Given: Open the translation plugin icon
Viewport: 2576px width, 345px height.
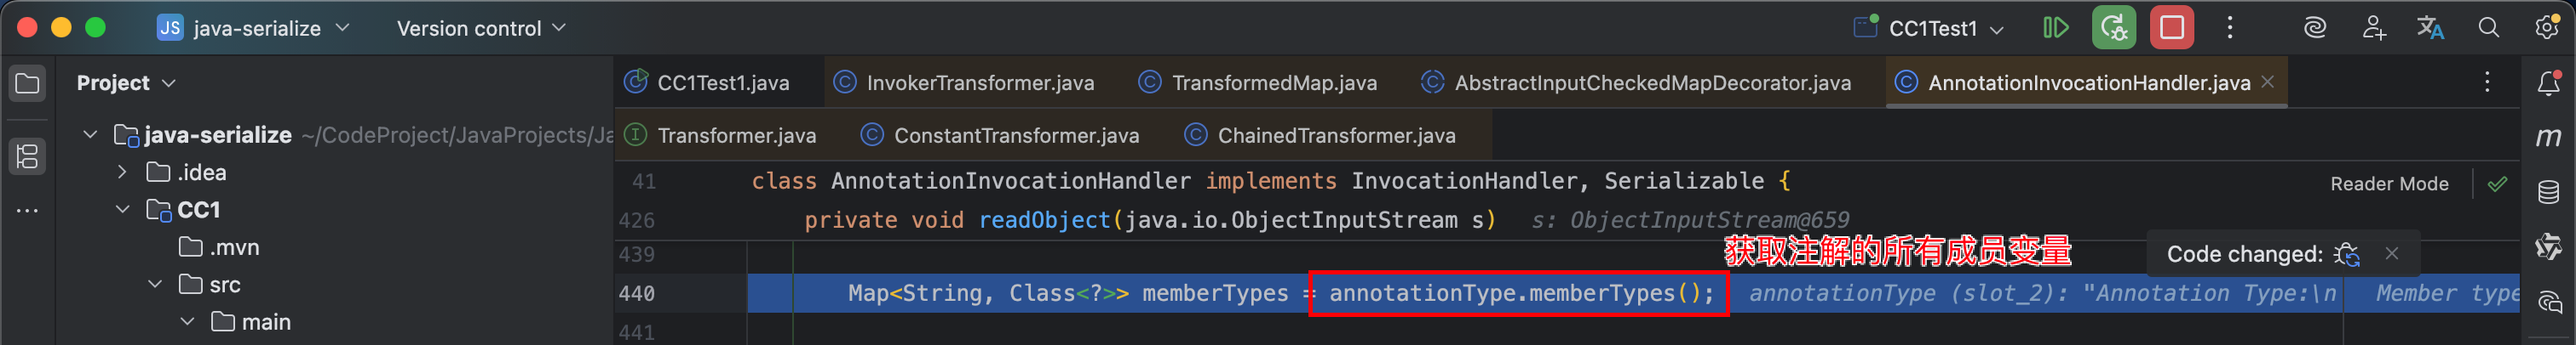Looking at the screenshot, I should (2431, 28).
